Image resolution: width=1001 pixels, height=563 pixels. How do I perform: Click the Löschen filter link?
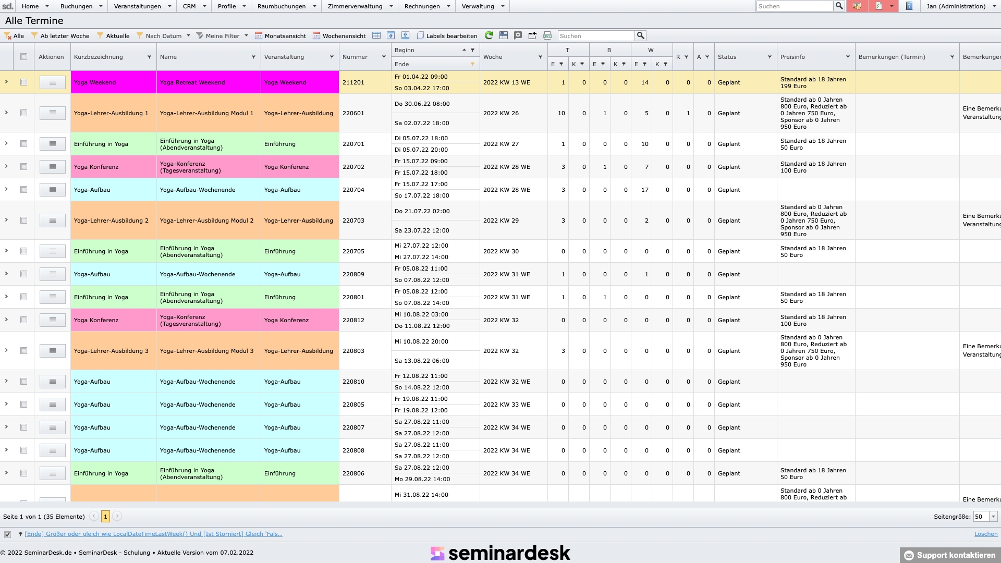point(985,534)
